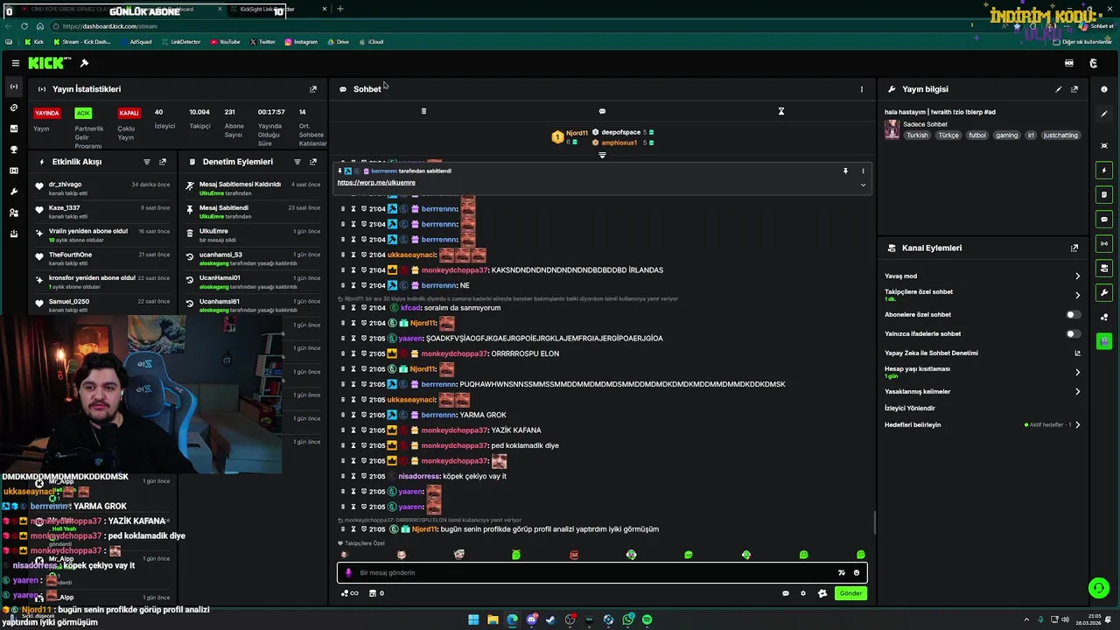
Task: Unpin the pinned chat message
Action: pos(845,171)
